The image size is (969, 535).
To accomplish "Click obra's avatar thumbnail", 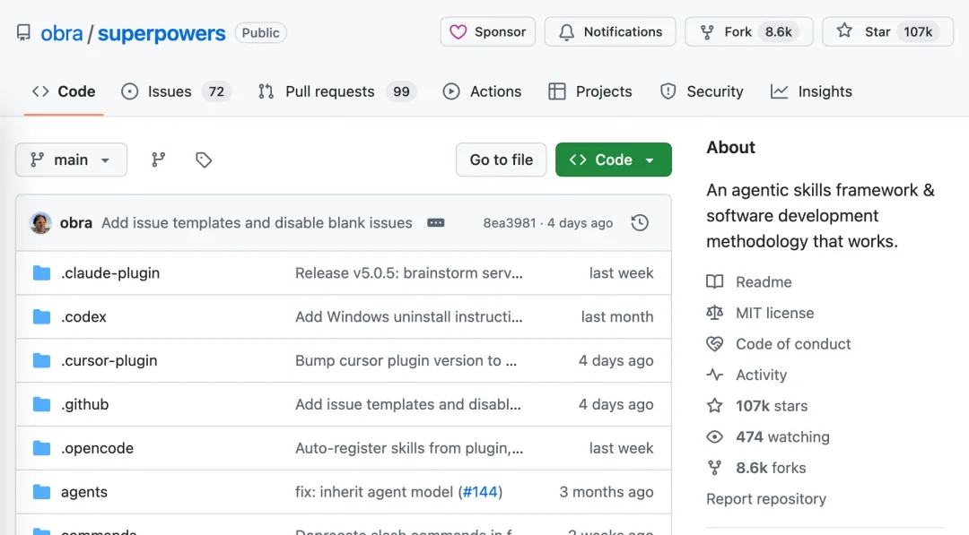I will (40, 223).
